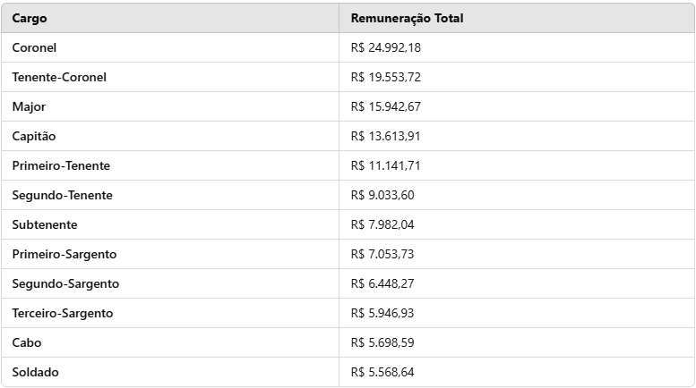Select the Coronel cell
The height and width of the screenshot is (388, 696).
coord(34,47)
